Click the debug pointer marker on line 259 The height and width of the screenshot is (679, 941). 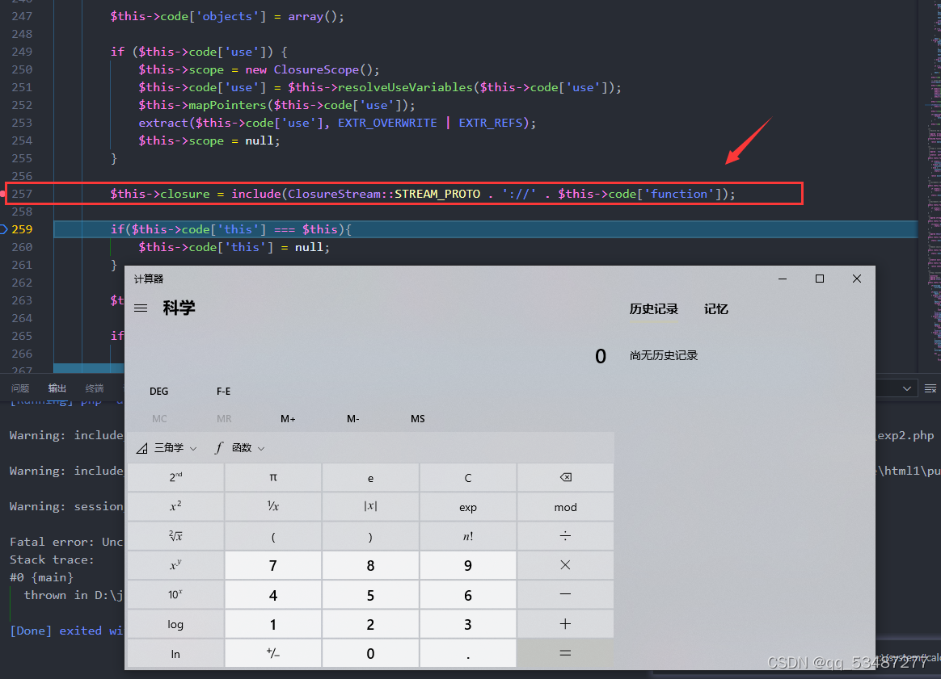pyautogui.click(x=3, y=229)
